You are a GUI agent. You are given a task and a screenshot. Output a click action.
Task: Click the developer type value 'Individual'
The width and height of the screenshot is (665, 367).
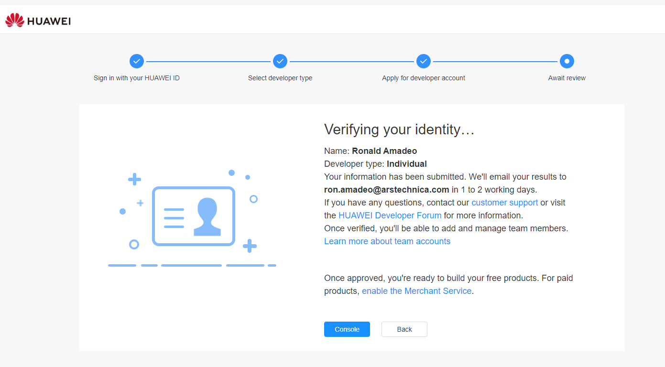[406, 164]
